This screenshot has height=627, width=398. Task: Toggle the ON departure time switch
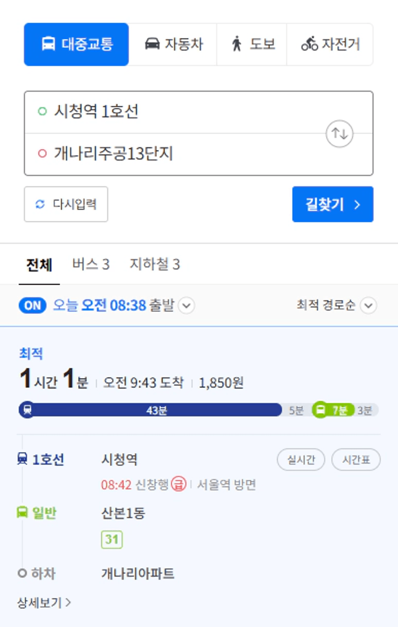(x=33, y=306)
